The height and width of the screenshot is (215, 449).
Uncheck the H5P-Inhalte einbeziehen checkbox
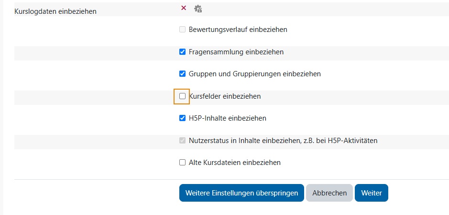[182, 118]
